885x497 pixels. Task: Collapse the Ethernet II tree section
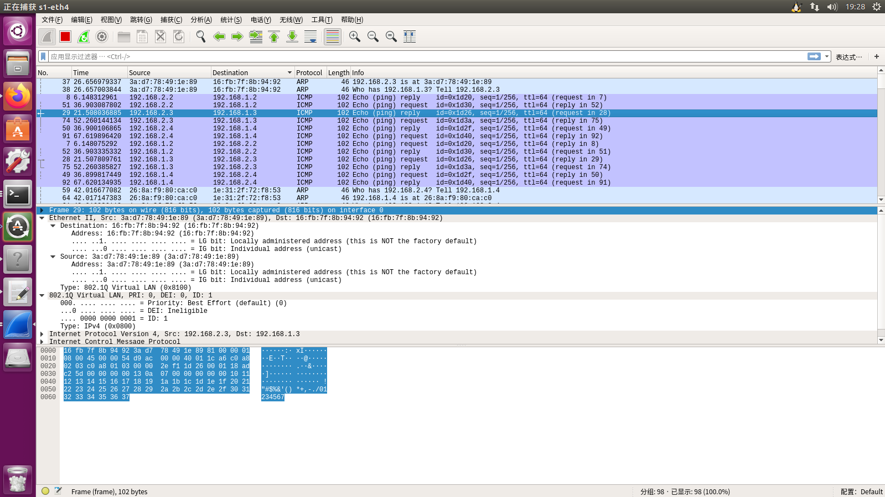point(42,218)
